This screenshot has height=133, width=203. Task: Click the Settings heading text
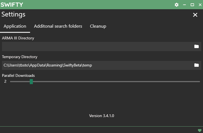tap(13, 15)
